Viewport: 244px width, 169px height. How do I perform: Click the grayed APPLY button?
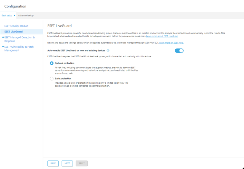[x=82, y=164]
